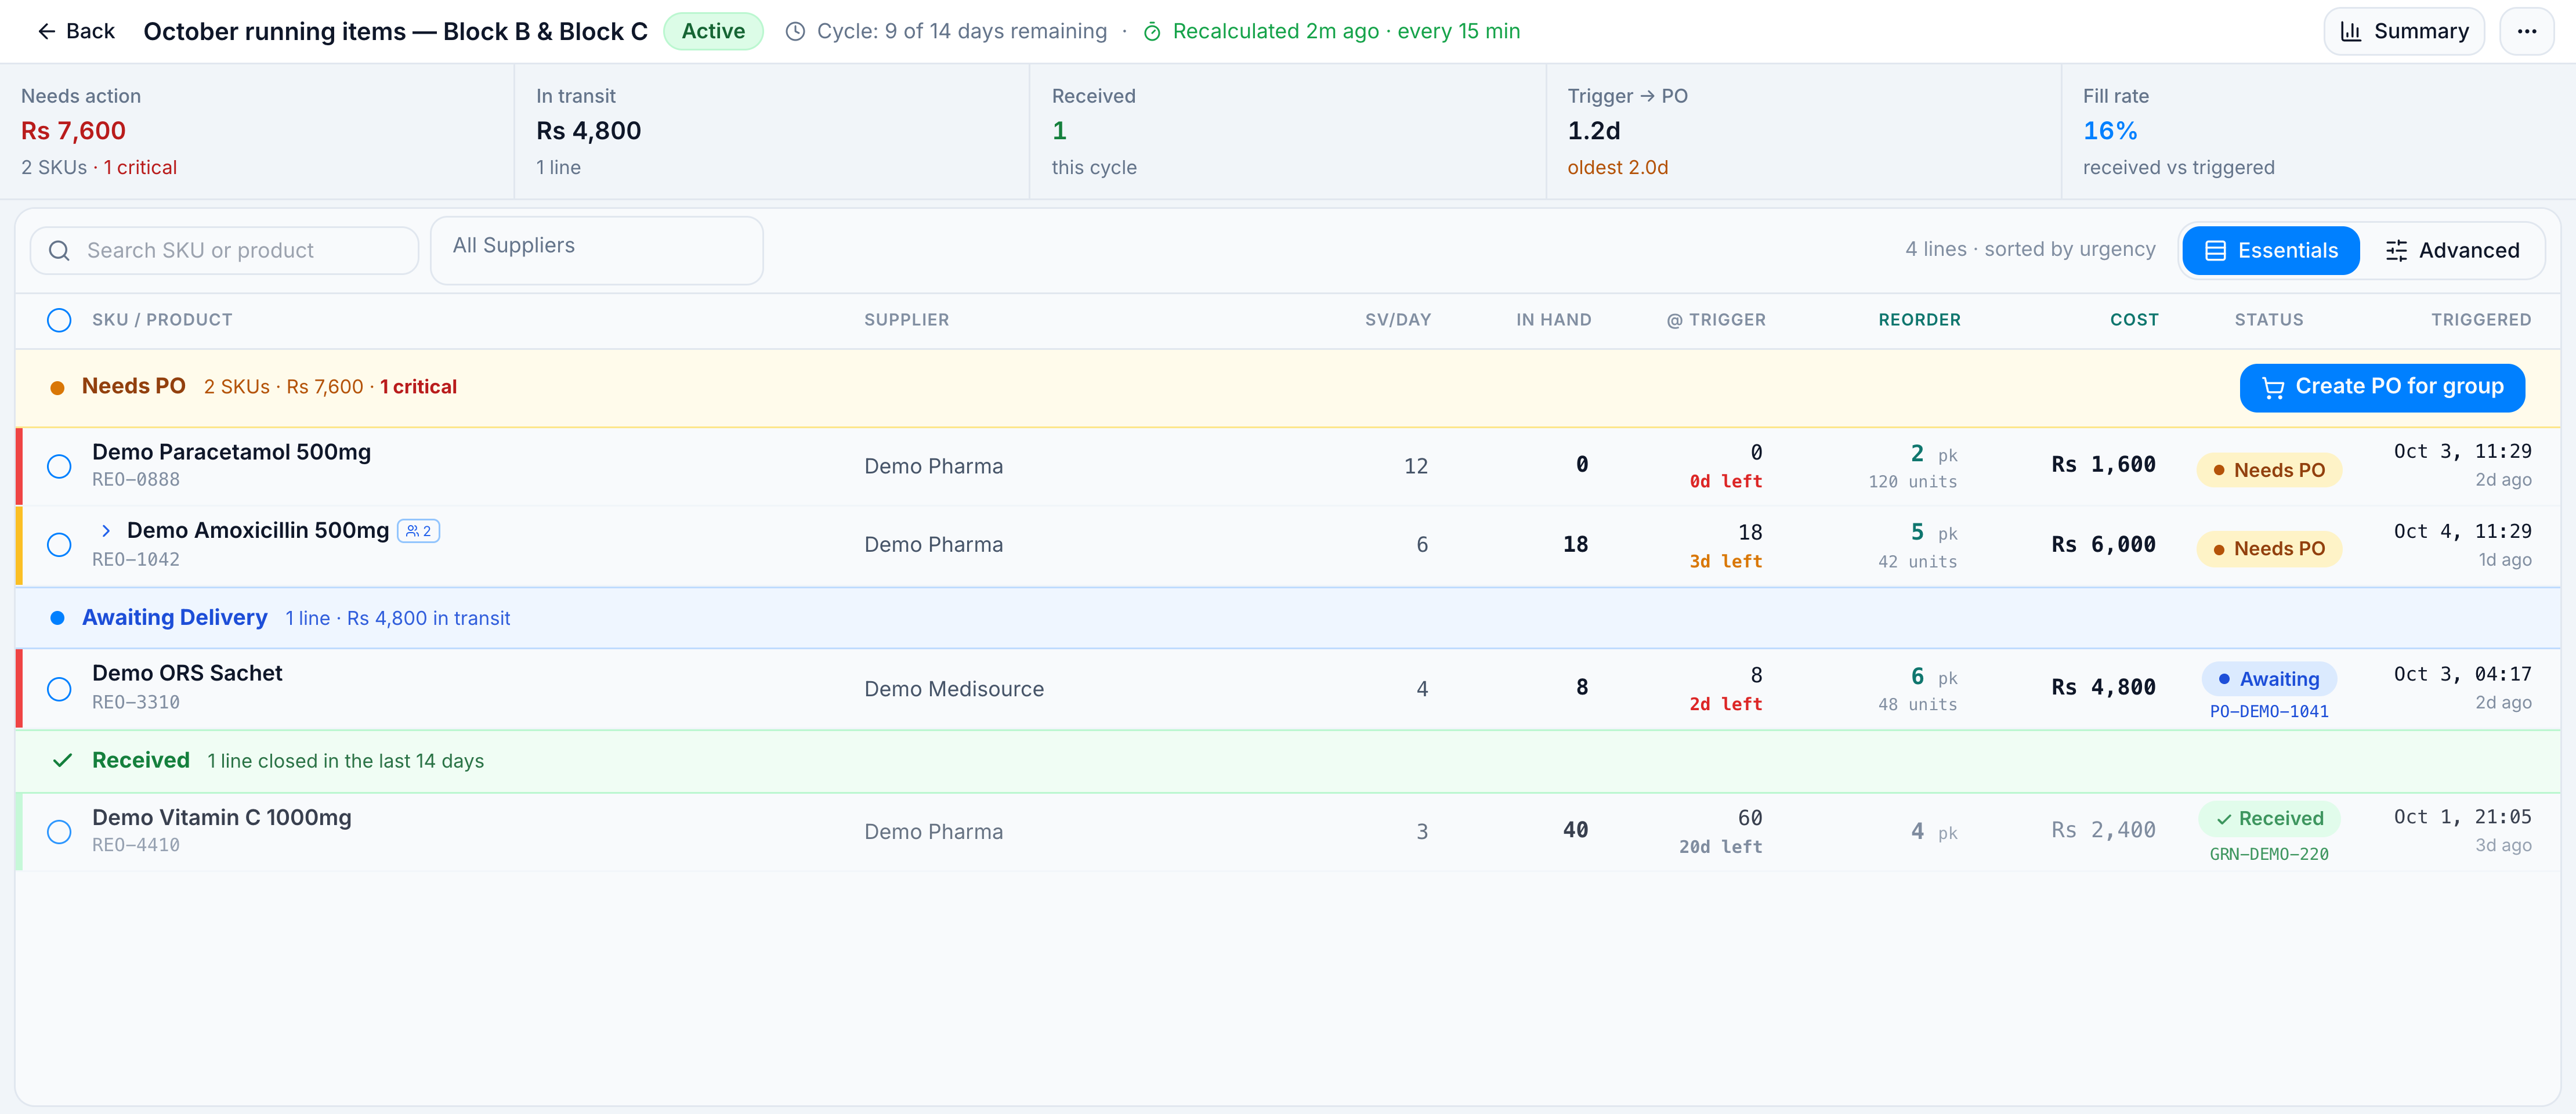Click the orange dot beside Needs PO group
Viewport: 2576px width, 1114px height.
pos(58,387)
